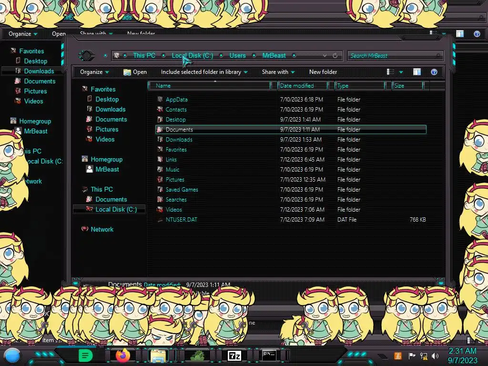
Task: Open view options dropdown arrow
Action: (401, 72)
